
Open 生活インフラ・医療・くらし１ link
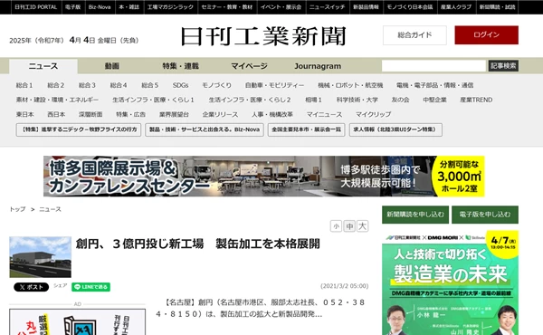pyautogui.click(x=153, y=100)
